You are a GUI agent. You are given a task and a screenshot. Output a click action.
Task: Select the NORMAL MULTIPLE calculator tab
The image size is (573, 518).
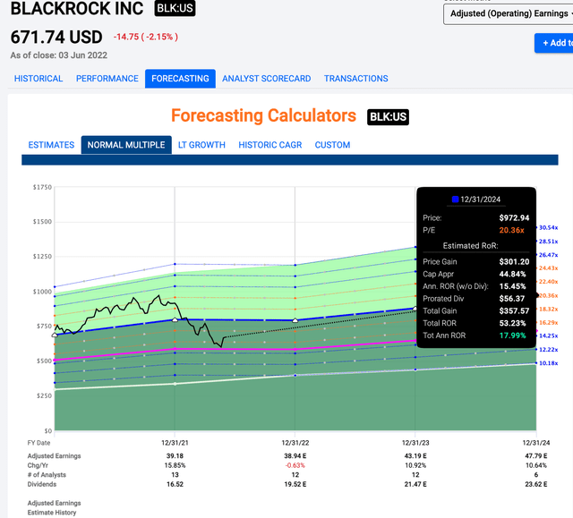[126, 145]
